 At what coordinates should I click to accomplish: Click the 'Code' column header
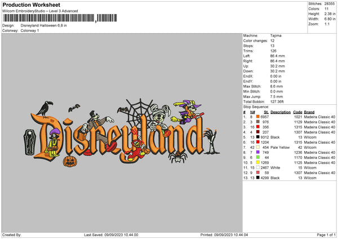[297, 112]
